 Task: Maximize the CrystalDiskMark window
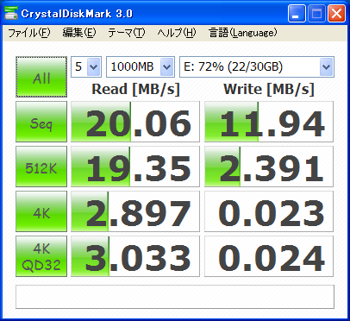point(317,14)
